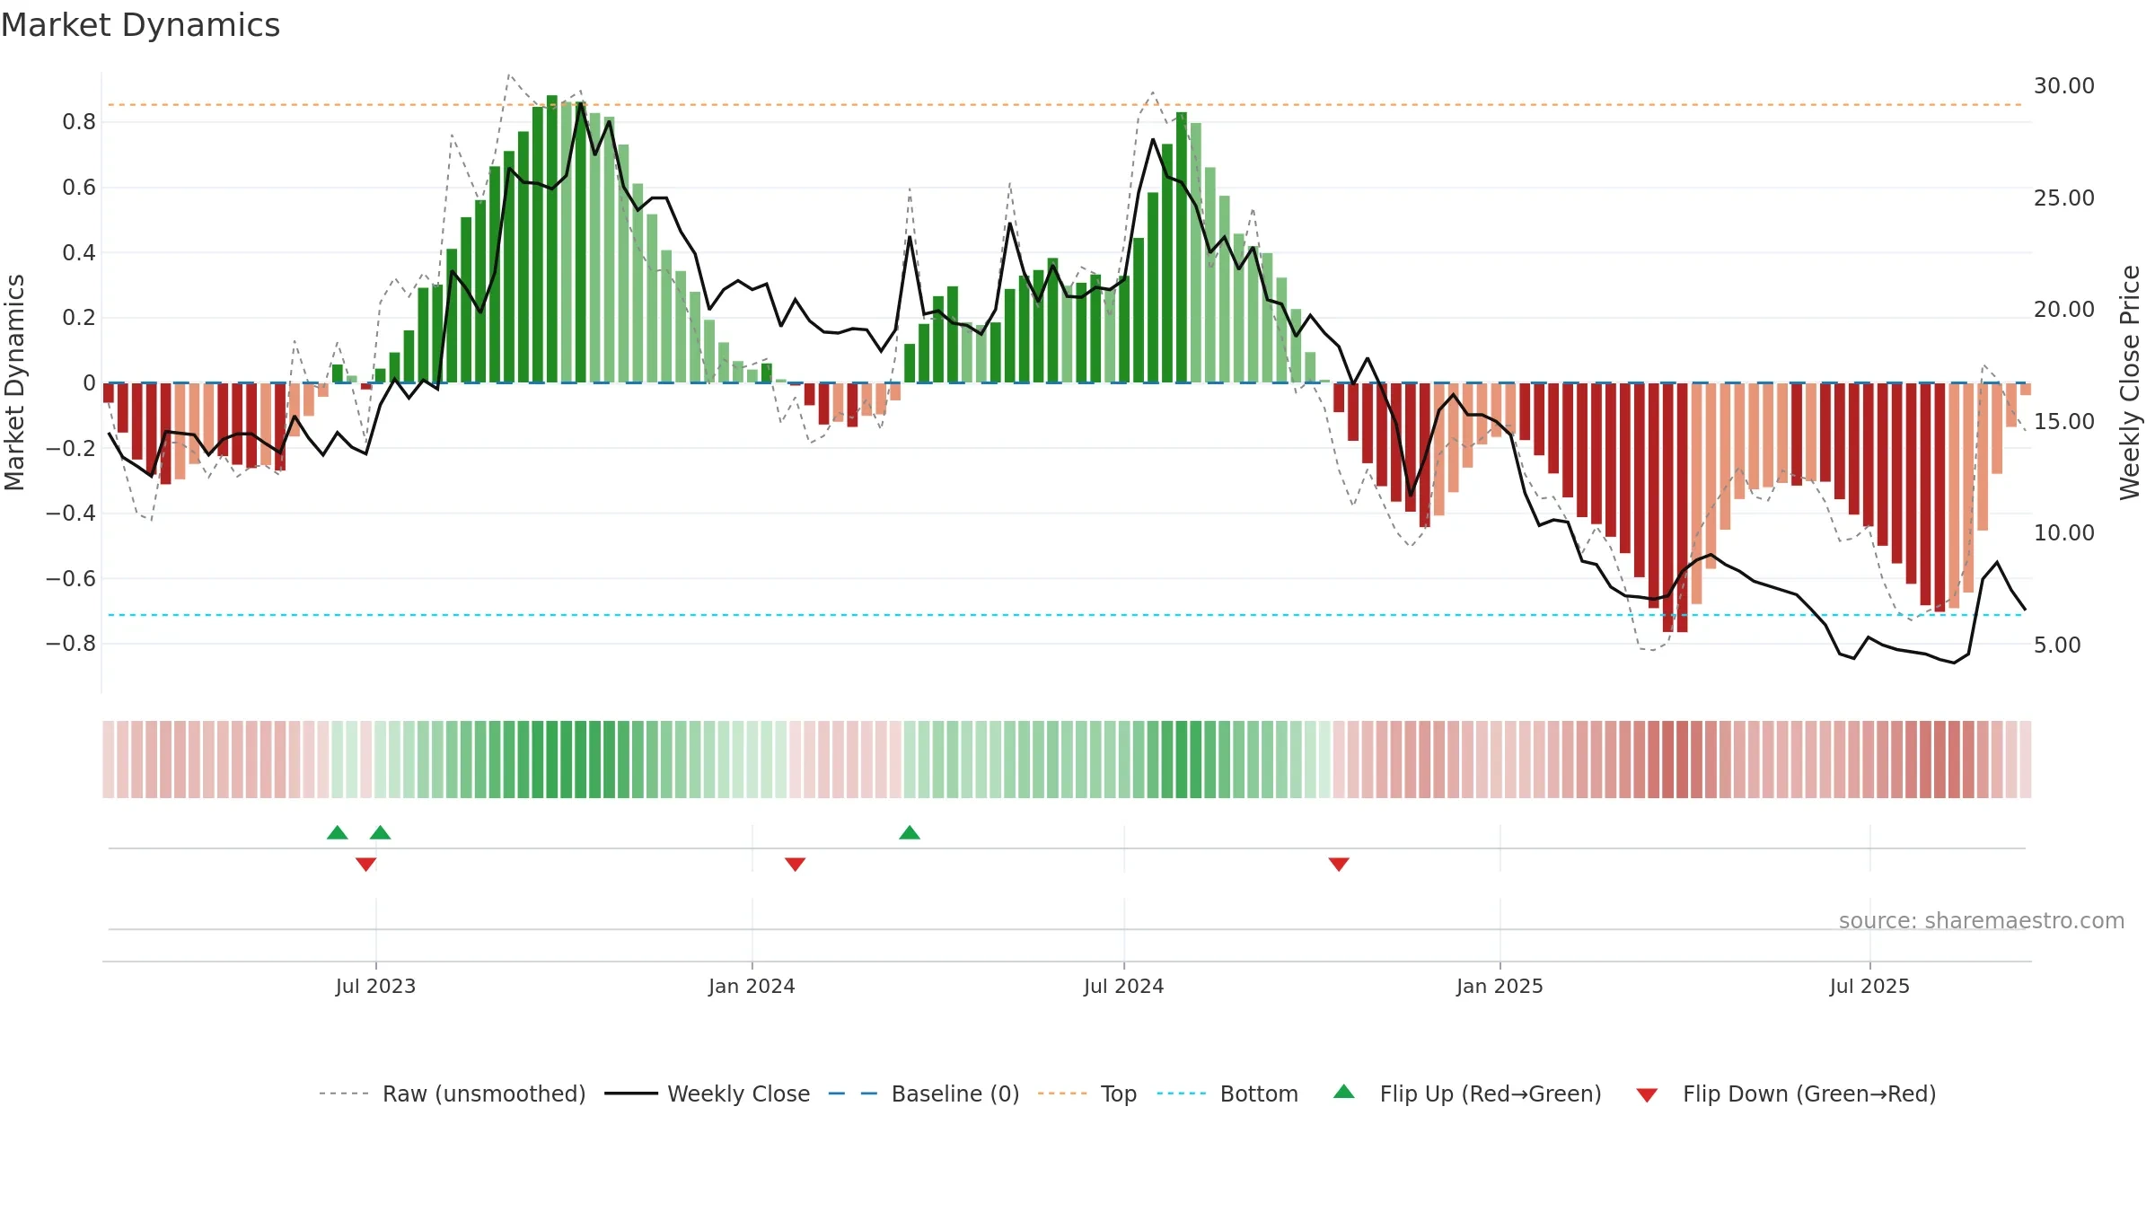
Task: Click the 20.00 price axis value
Action: point(2063,310)
